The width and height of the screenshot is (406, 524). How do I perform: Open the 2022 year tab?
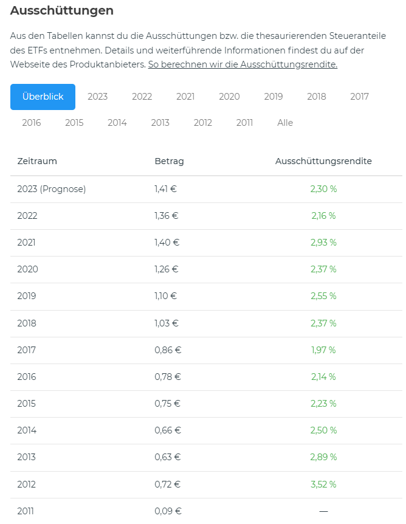[142, 97]
